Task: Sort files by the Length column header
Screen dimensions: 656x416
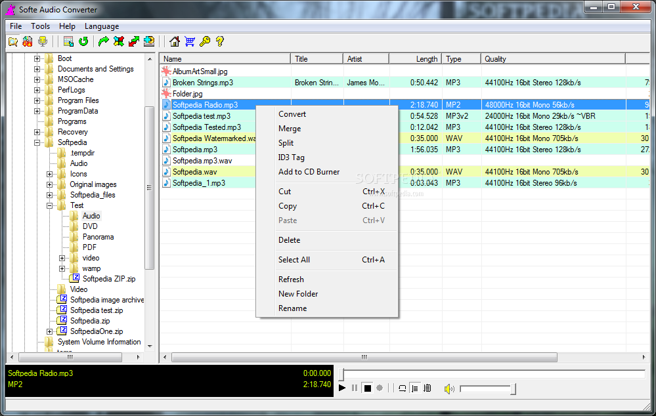Action: click(x=416, y=59)
